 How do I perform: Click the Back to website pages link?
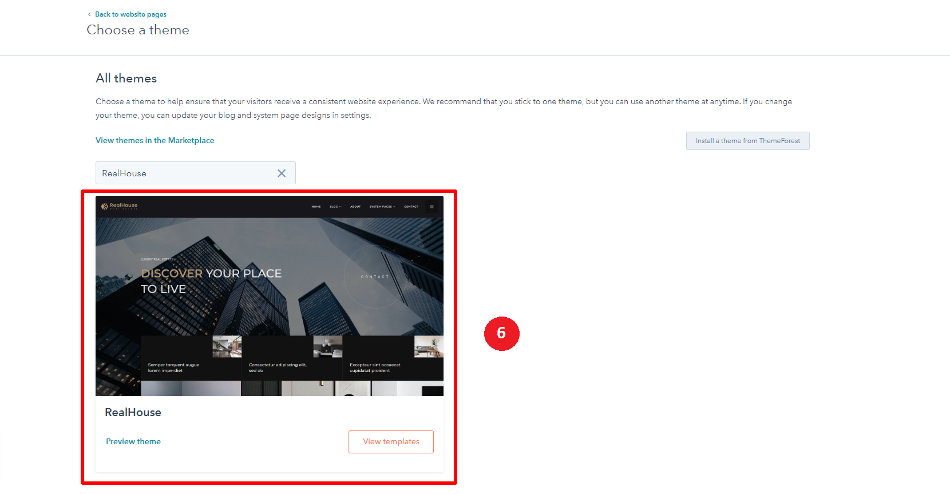(x=130, y=14)
